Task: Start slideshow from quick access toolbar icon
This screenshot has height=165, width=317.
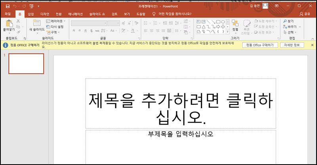Action: click(x=31, y=6)
